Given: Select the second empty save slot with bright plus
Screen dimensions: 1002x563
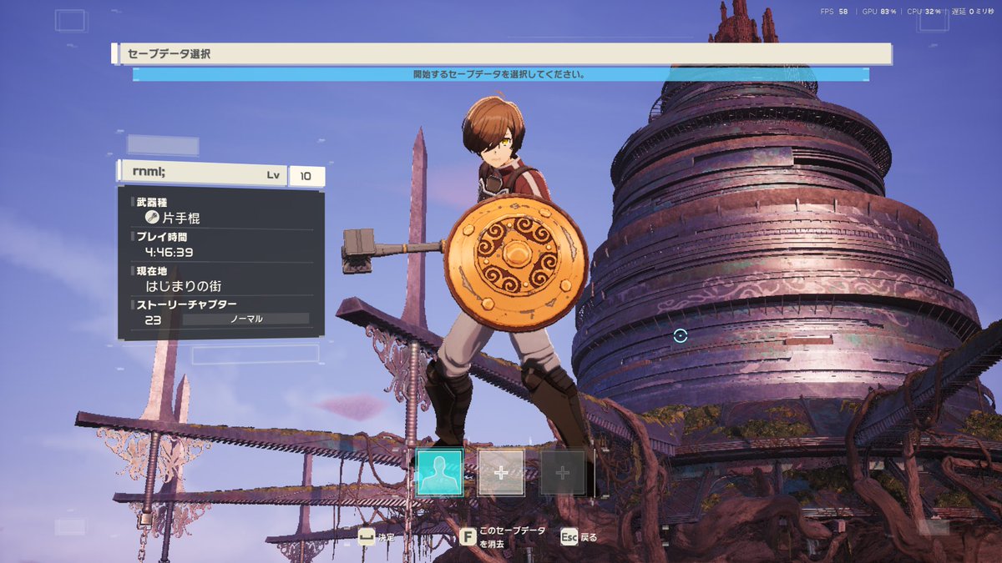Looking at the screenshot, I should [x=501, y=472].
